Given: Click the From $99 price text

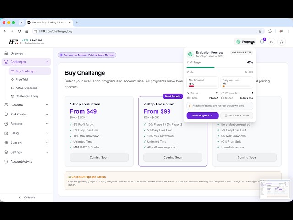Looking at the screenshot, I should (x=157, y=111).
